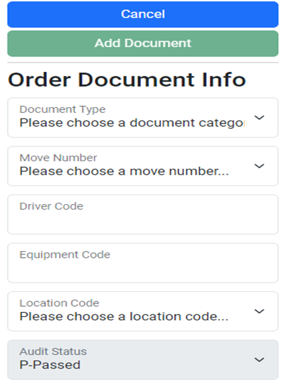Focus the Driver Code input field
This screenshot has height=384, width=284.
click(143, 215)
